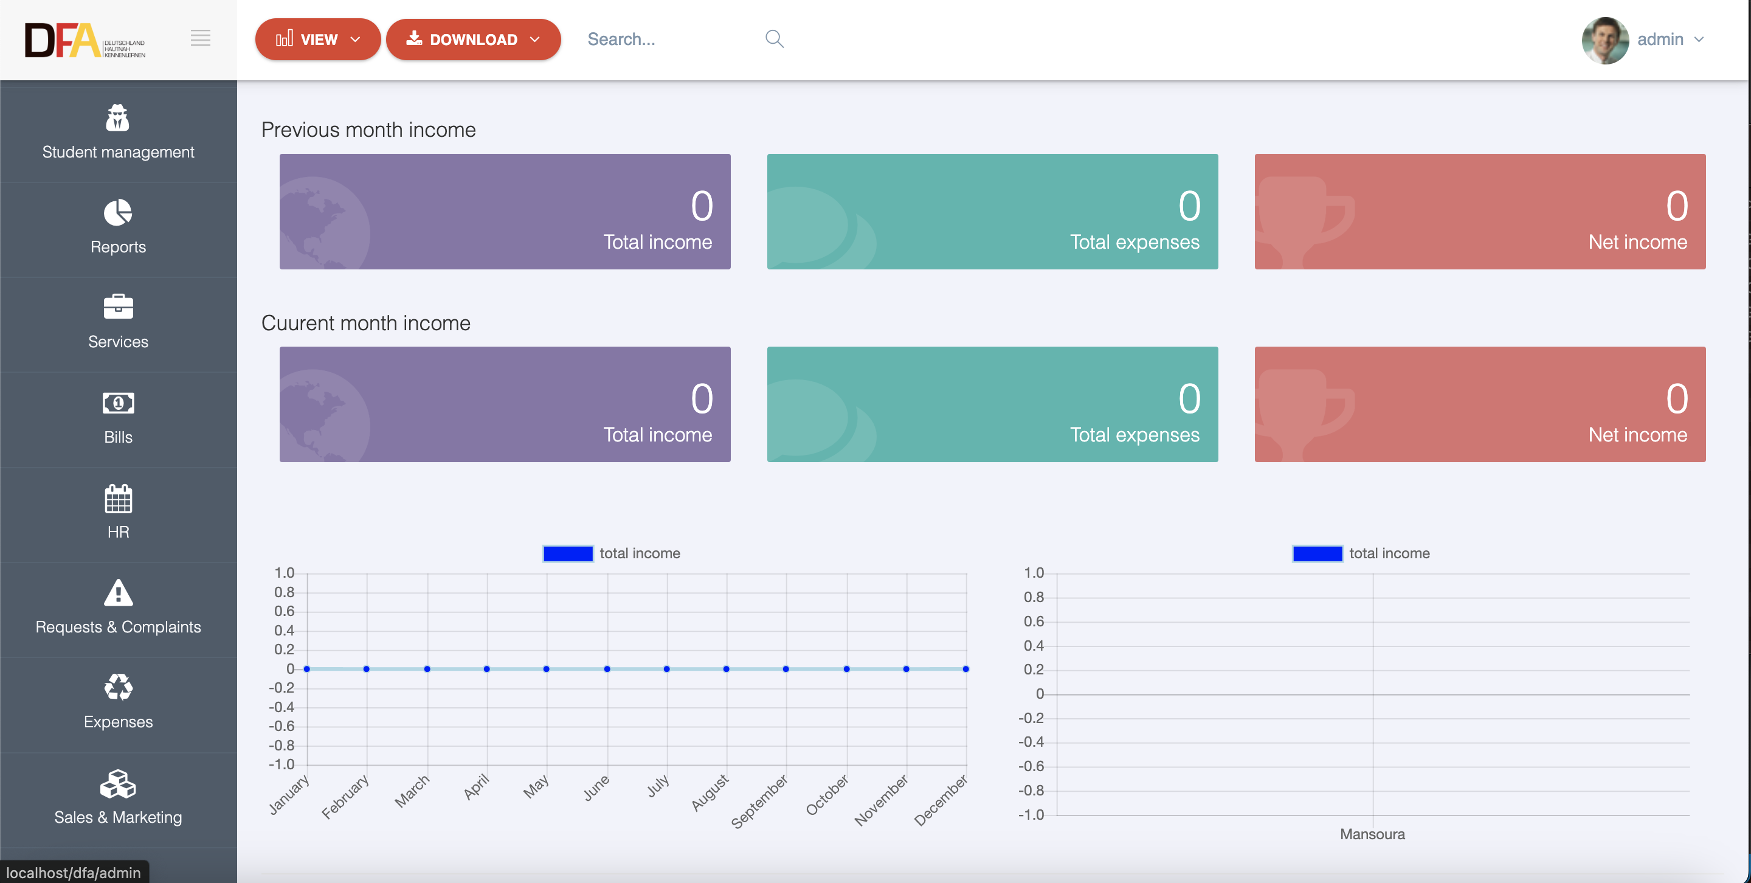Click the September axis label

[x=759, y=802]
